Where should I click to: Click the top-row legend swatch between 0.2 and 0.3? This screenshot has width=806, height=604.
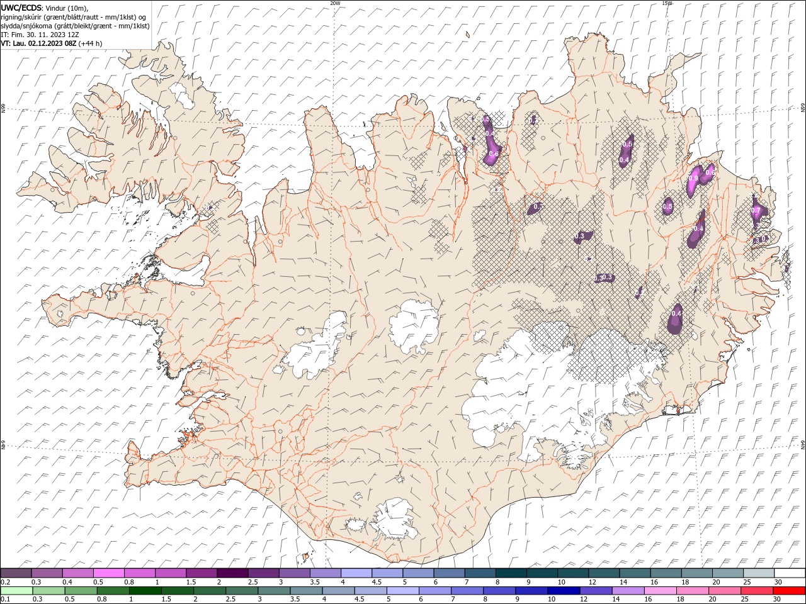(16, 573)
